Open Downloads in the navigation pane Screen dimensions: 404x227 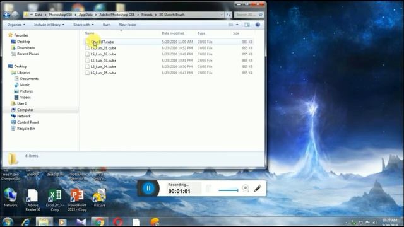26,48
